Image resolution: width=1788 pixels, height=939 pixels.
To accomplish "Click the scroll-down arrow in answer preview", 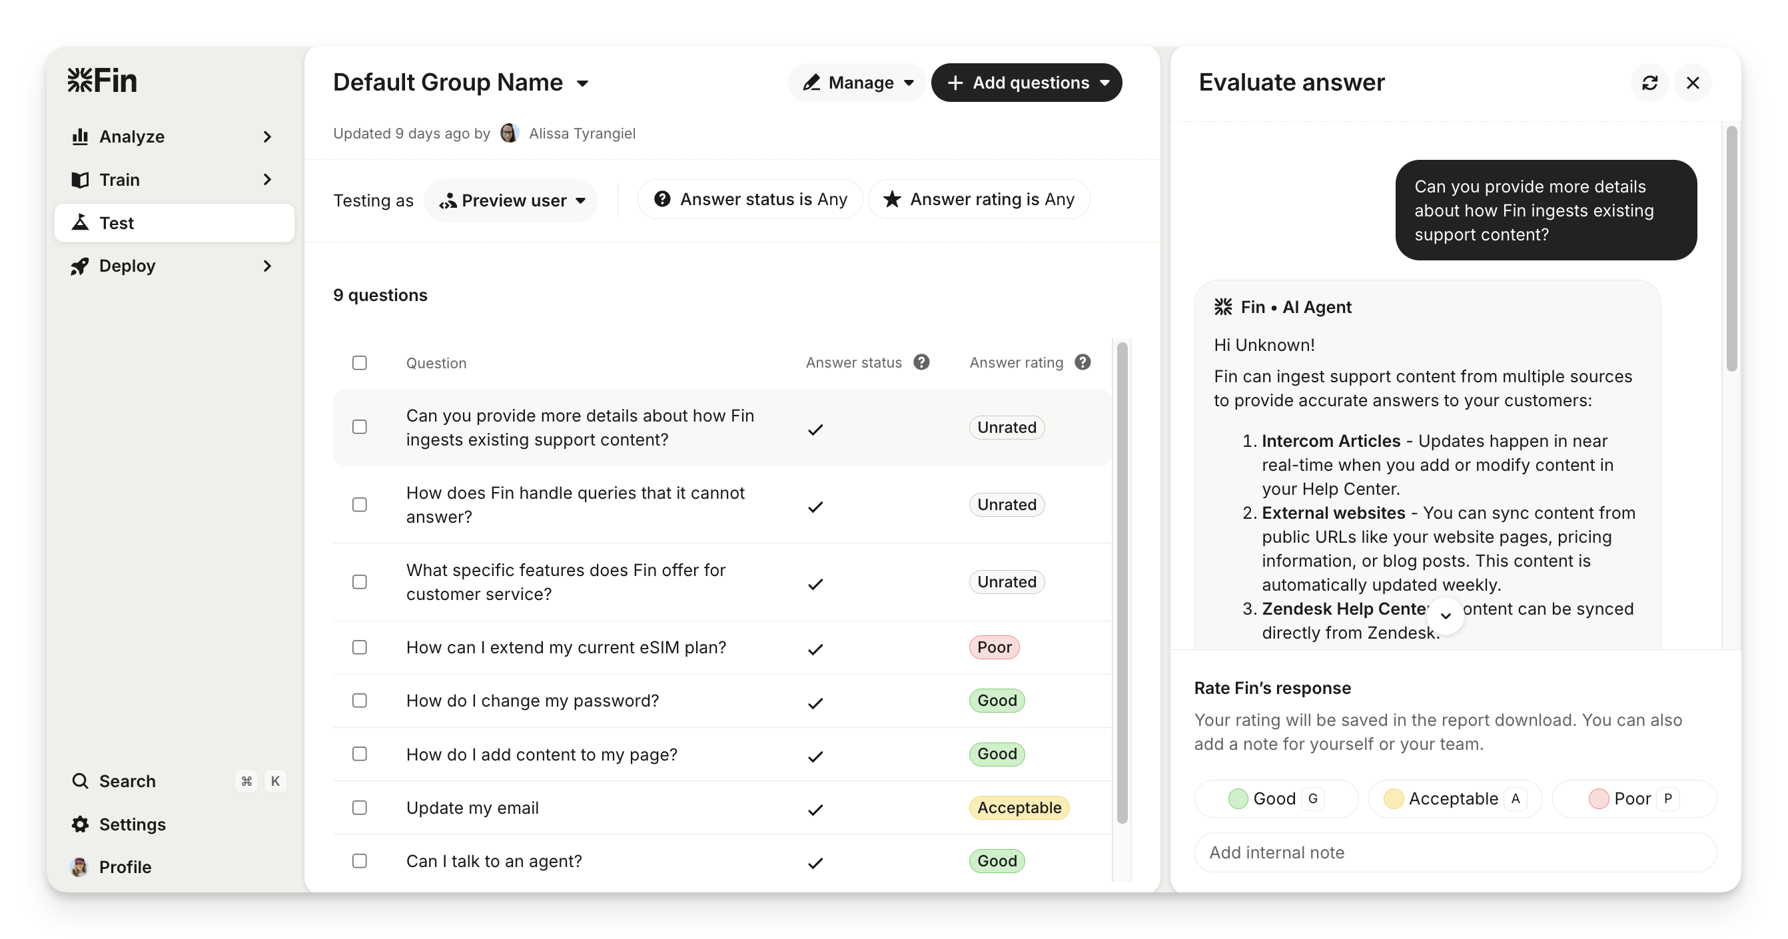I will point(1446,615).
